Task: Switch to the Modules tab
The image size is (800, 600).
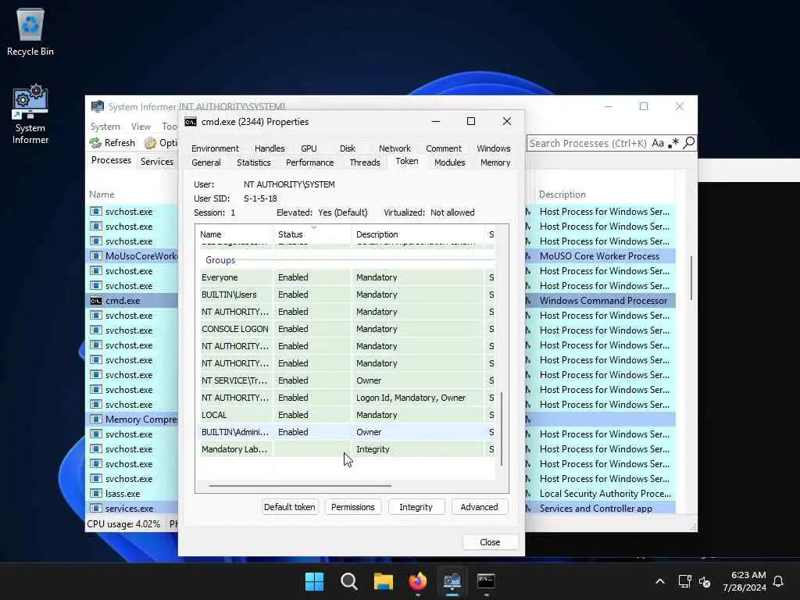Action: [x=449, y=162]
